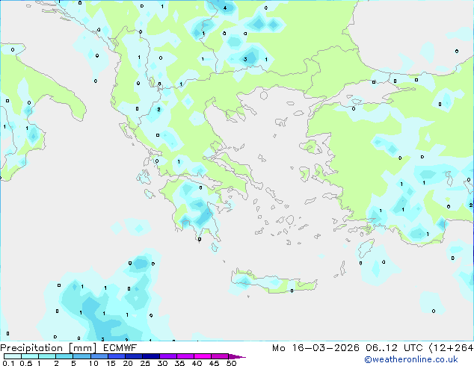The height and width of the screenshot is (366, 474).
Task: Click the 'ECMWF' model label
Action: [x=120, y=348]
